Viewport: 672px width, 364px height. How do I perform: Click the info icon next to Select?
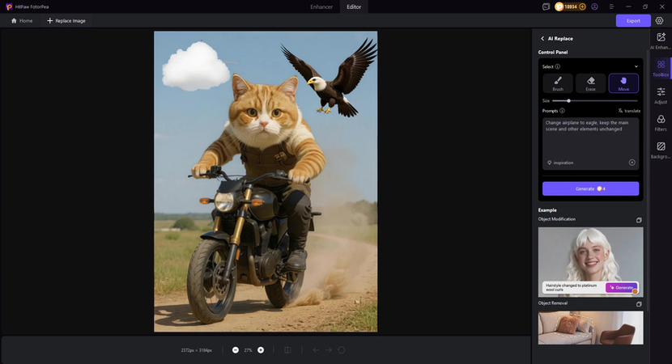pos(558,66)
